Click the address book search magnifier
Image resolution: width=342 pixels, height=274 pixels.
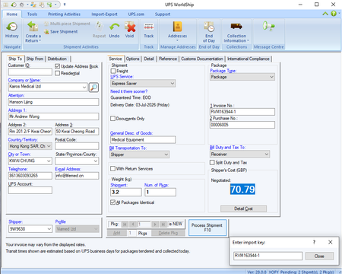point(93,88)
